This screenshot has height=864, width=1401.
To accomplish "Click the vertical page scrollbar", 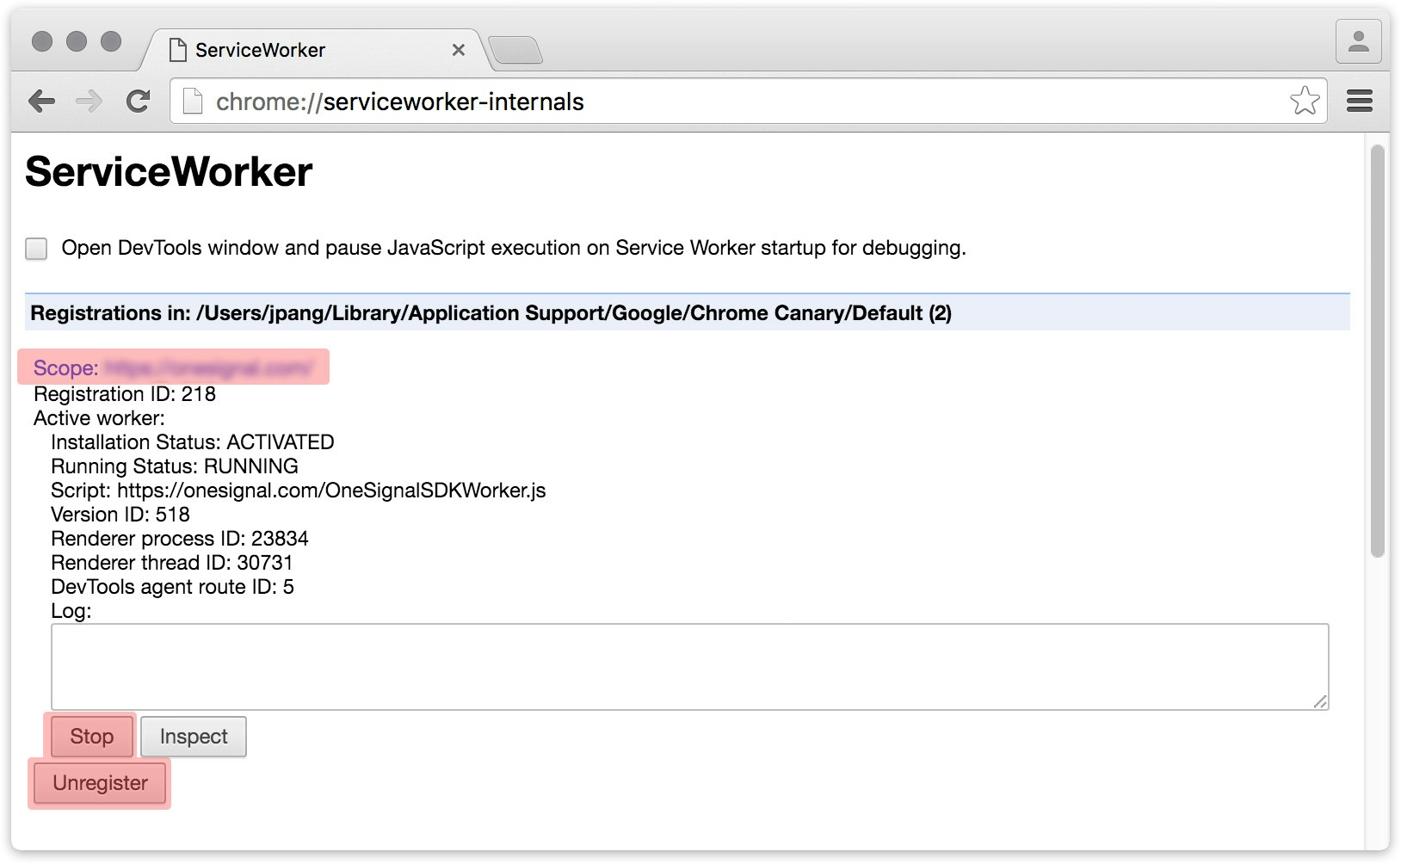I will coord(1377,351).
